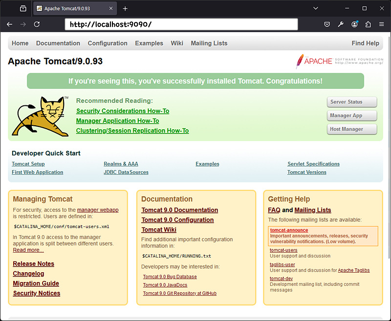The width and height of the screenshot is (391, 321).
Task: Click the Tomcat cat logo image
Action: point(41,117)
